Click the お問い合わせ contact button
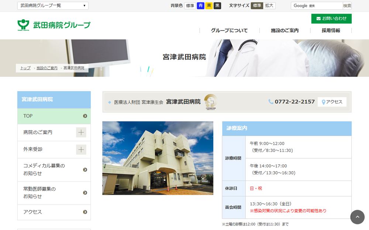Screen dimensions: 369x230 pos(331,18)
